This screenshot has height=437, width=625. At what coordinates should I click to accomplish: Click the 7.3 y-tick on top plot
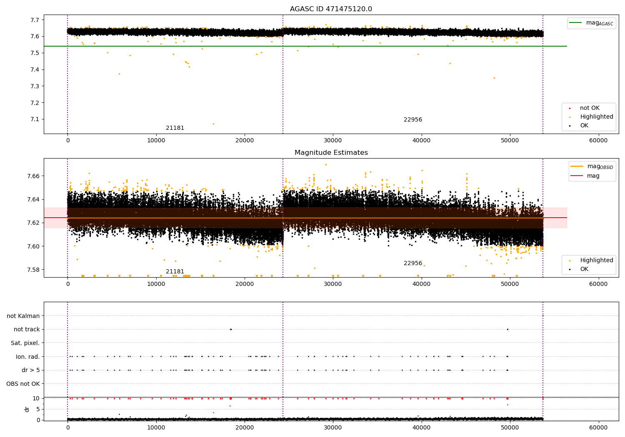pos(35,87)
